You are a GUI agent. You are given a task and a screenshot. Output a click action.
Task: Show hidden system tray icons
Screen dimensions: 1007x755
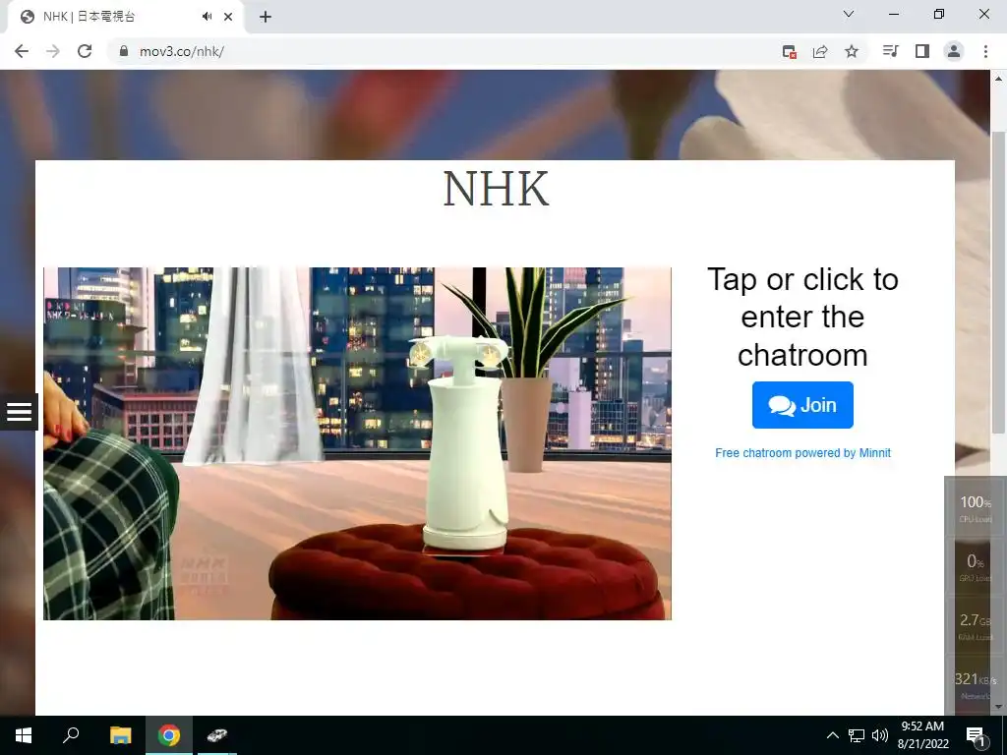pyautogui.click(x=832, y=735)
